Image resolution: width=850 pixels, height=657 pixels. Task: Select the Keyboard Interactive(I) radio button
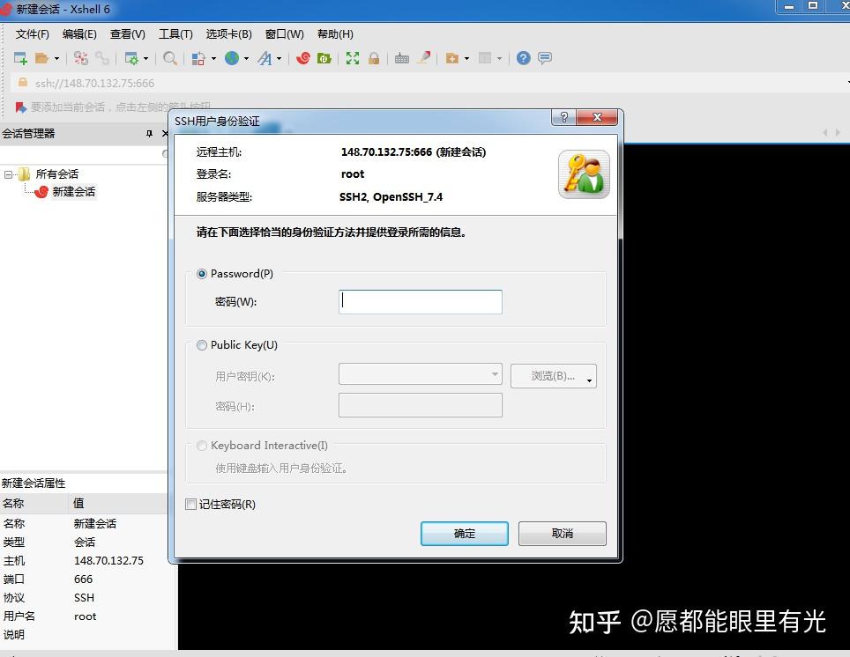(x=202, y=446)
